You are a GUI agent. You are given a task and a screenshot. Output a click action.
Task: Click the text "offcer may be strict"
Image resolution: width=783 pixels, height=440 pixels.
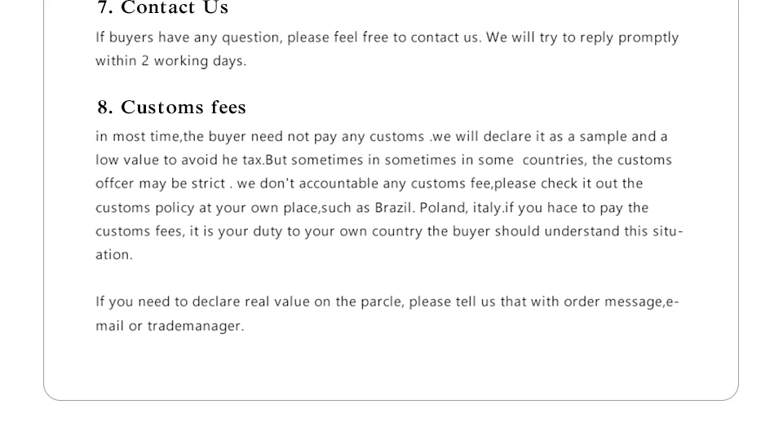point(160,184)
